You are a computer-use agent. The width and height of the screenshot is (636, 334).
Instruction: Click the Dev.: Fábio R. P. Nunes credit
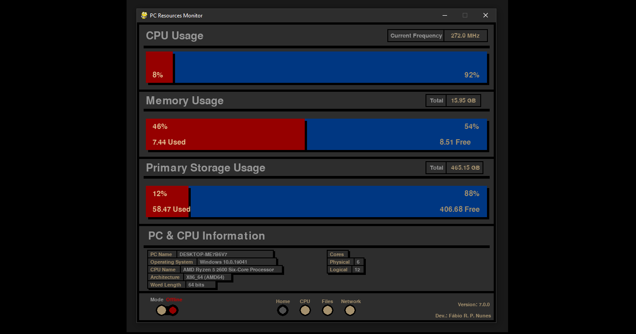(463, 315)
